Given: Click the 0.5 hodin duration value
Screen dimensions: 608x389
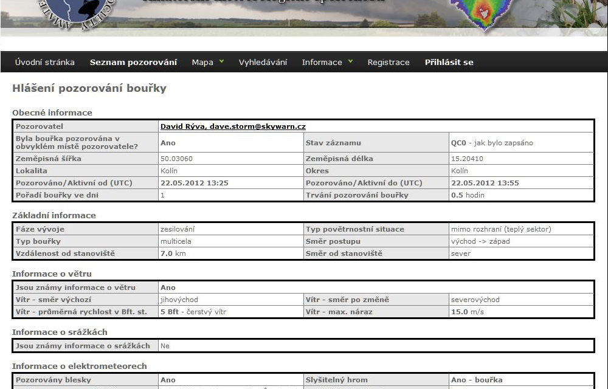Looking at the screenshot, I should [x=468, y=195].
